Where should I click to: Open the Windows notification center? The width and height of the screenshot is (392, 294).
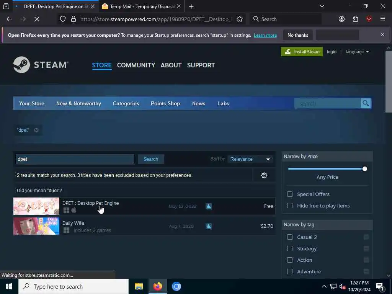tap(380, 287)
